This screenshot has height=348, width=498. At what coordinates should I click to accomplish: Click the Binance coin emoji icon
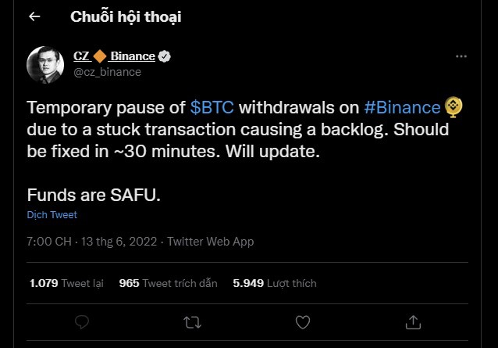pyautogui.click(x=454, y=106)
